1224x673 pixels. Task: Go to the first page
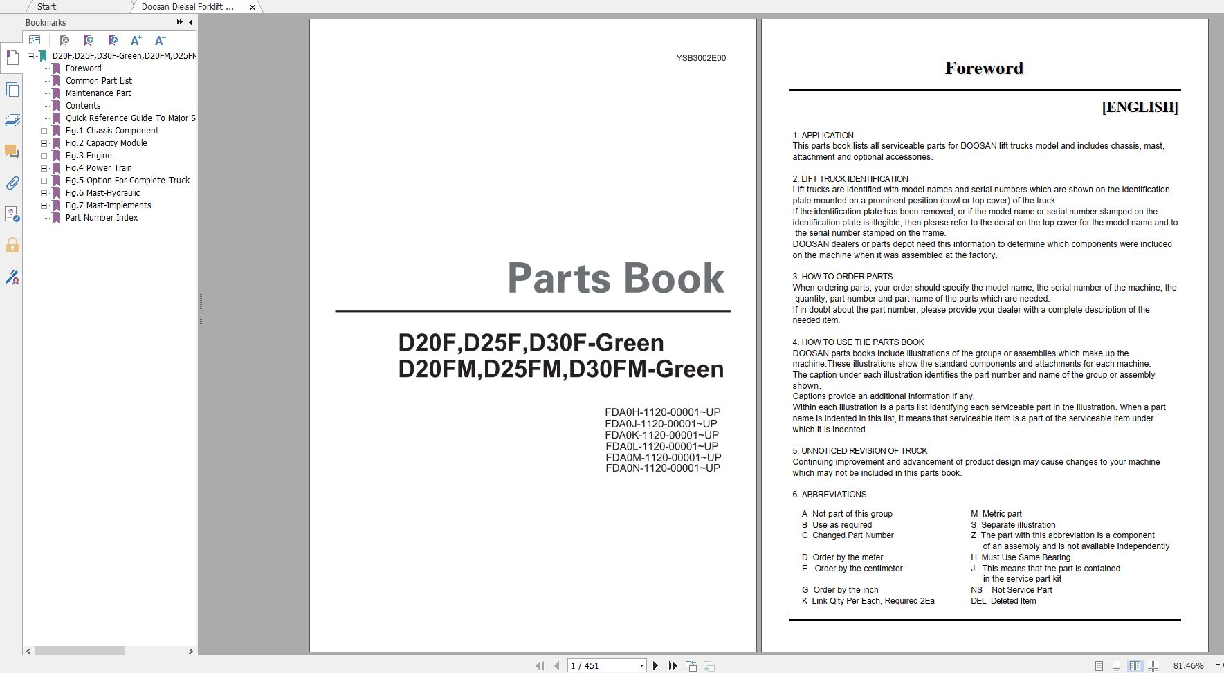(x=540, y=665)
